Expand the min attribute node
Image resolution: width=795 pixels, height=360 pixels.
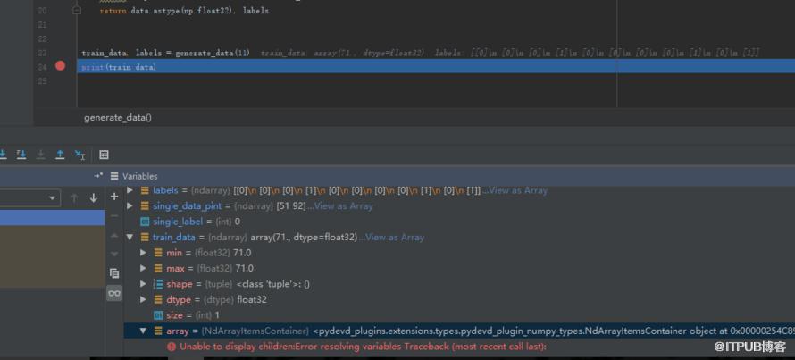click(x=144, y=253)
